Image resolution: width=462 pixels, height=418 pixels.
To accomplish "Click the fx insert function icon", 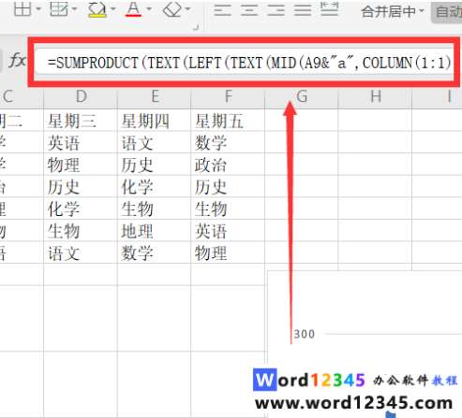I will (x=17, y=60).
